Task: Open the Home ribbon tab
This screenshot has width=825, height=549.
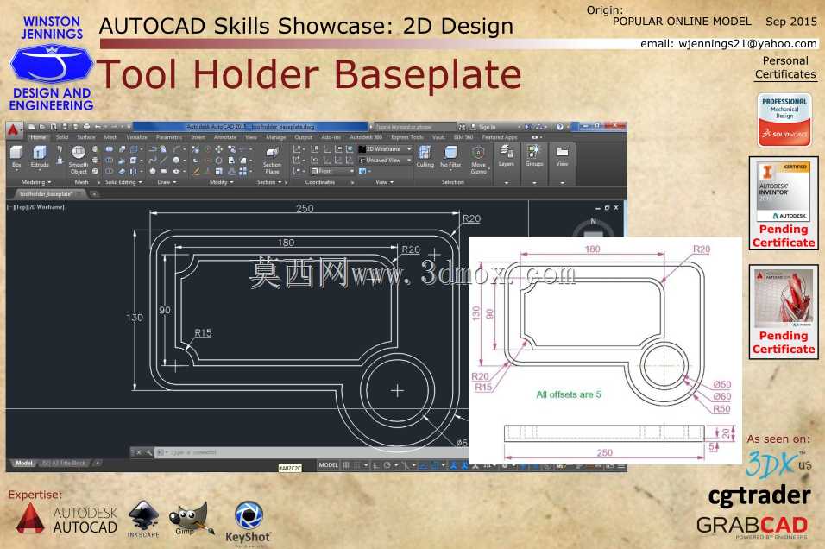Action: [x=38, y=137]
